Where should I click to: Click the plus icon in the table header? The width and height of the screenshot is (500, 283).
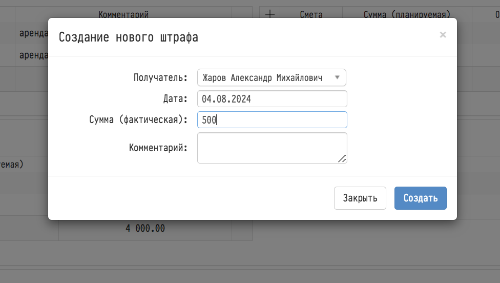[270, 14]
